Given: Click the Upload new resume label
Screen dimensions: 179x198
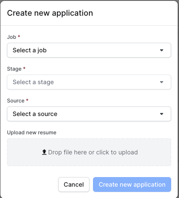Looking at the screenshot, I should click(x=32, y=133).
